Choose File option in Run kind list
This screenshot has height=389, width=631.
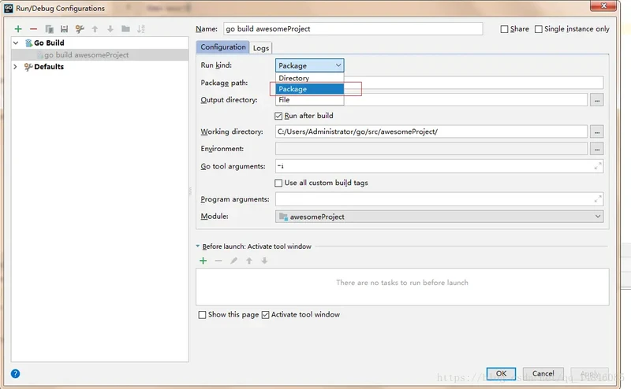pyautogui.click(x=284, y=100)
